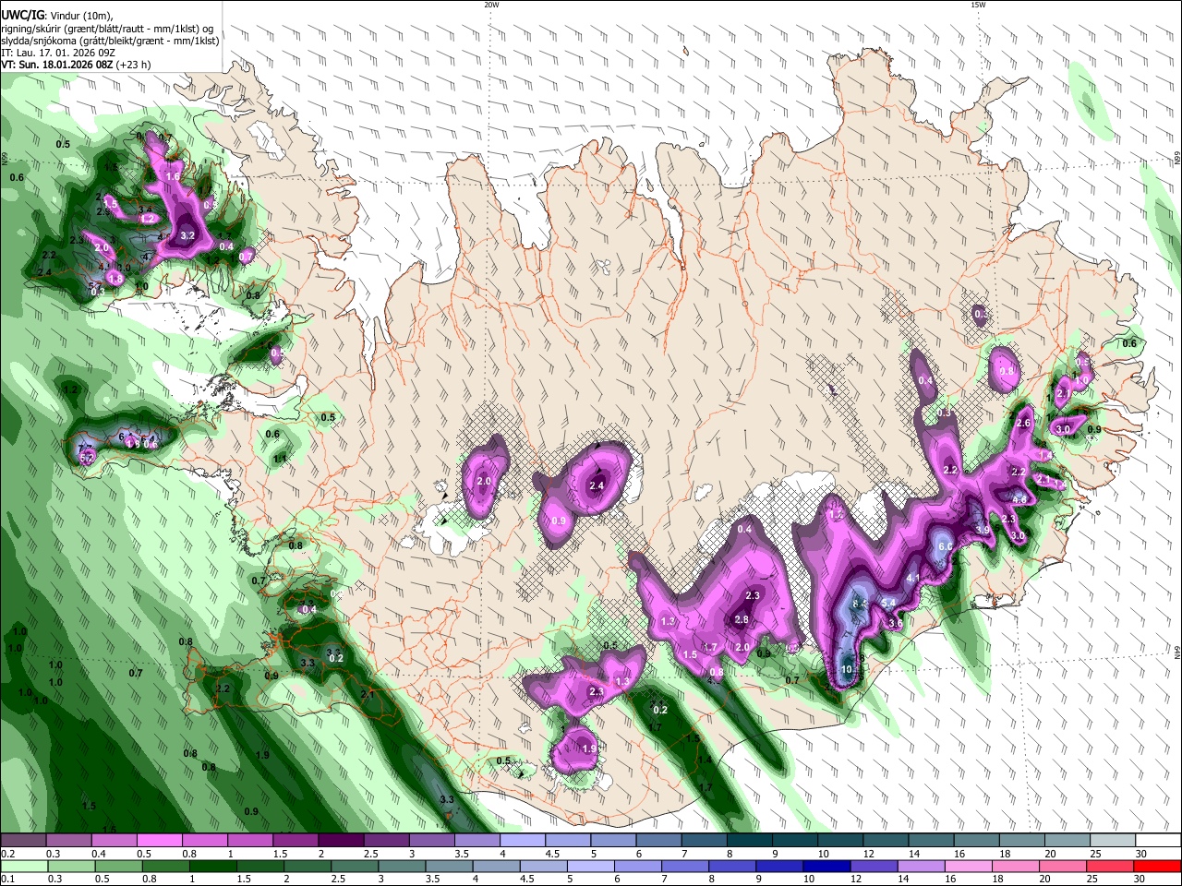Click the '0.2' number label of the top legend row
Image resolution: width=1182 pixels, height=886 pixels.
7,854
